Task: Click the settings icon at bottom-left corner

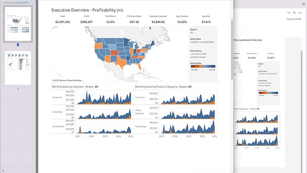Action: 3,170
